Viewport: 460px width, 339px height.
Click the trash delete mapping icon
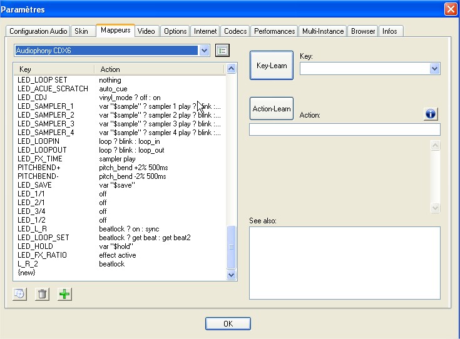click(42, 293)
